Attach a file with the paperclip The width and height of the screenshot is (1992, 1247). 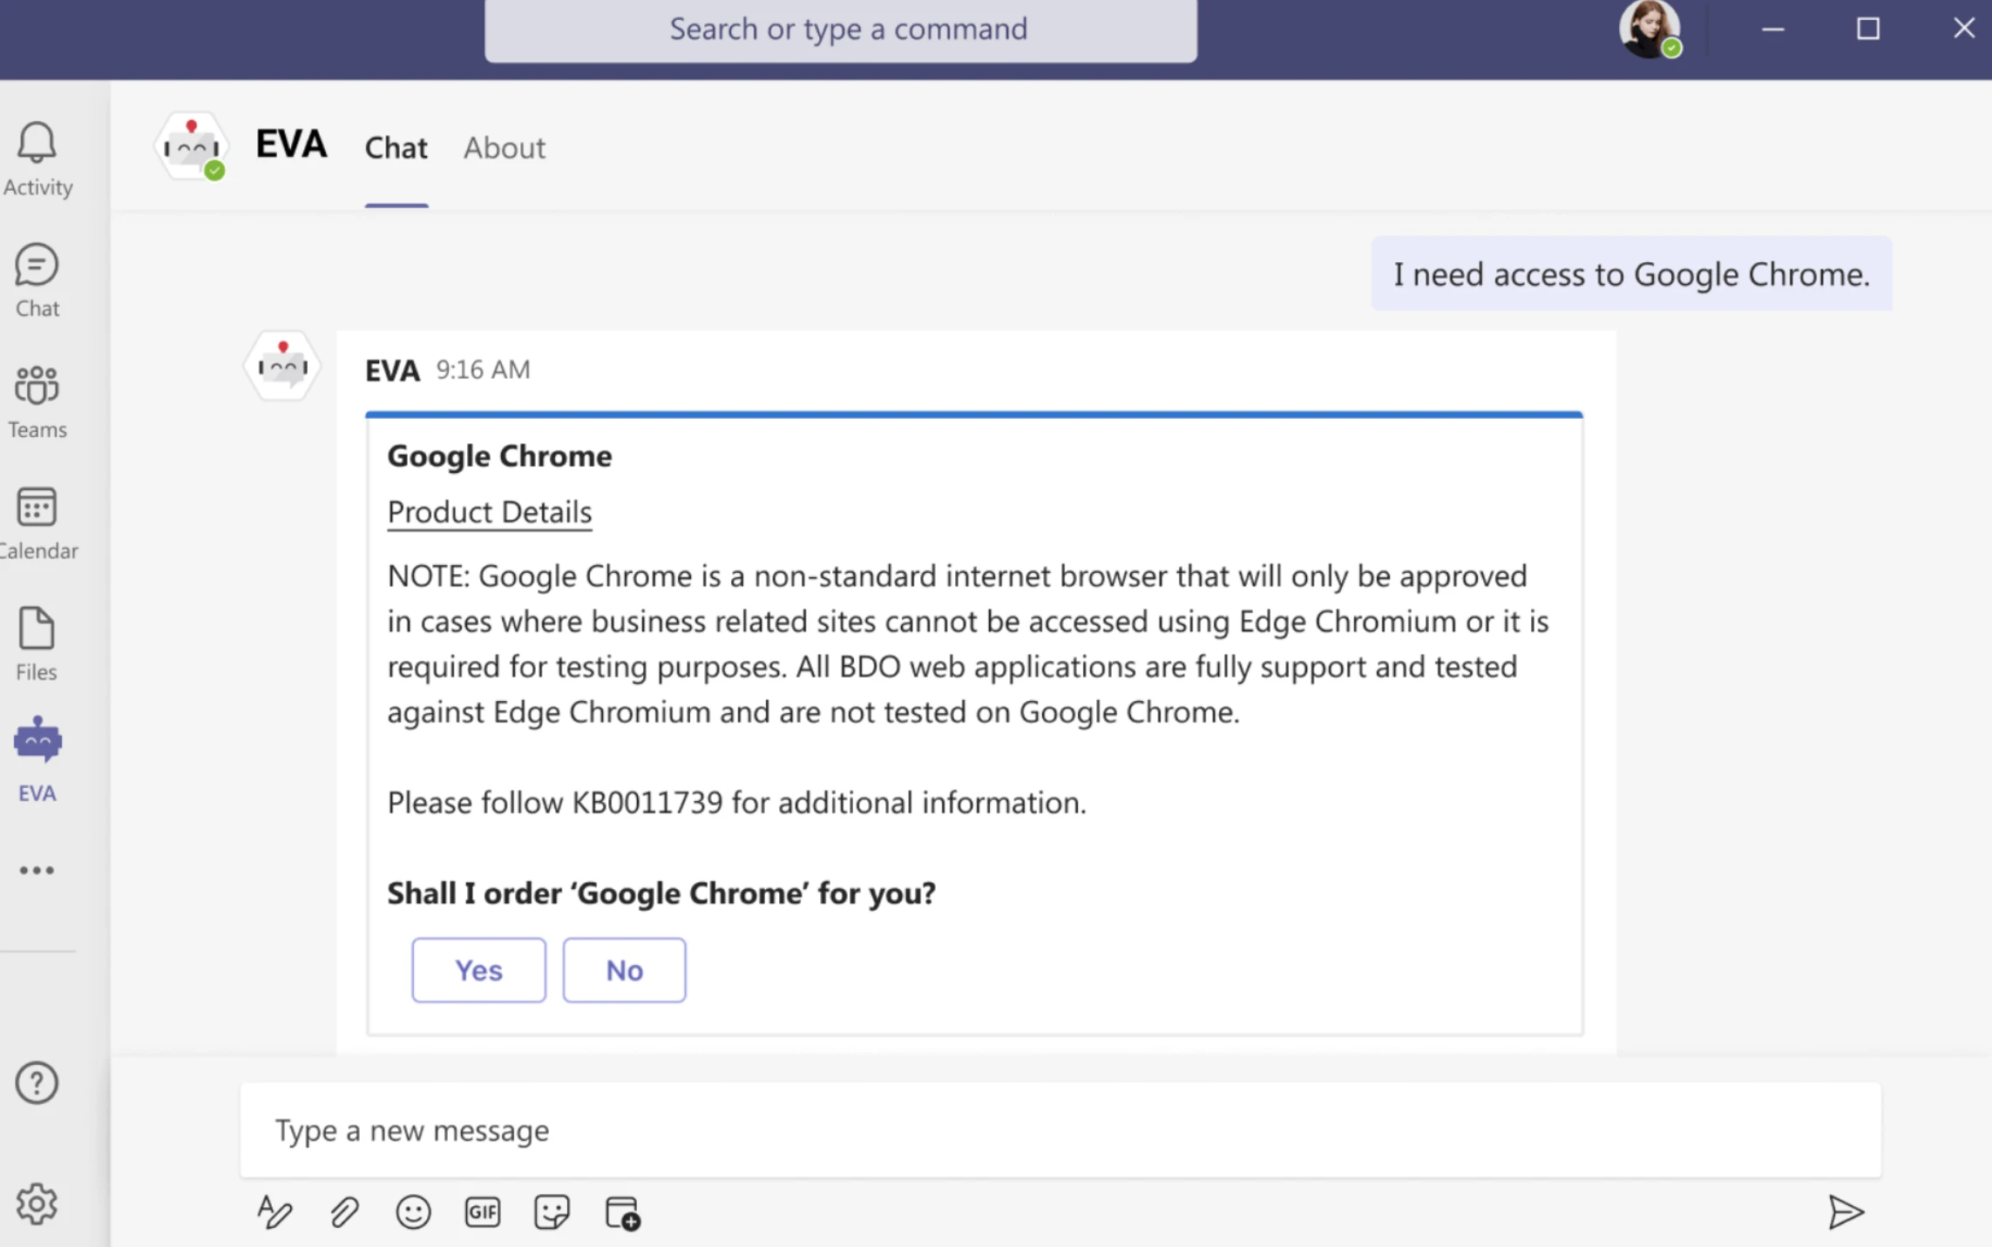(x=344, y=1211)
